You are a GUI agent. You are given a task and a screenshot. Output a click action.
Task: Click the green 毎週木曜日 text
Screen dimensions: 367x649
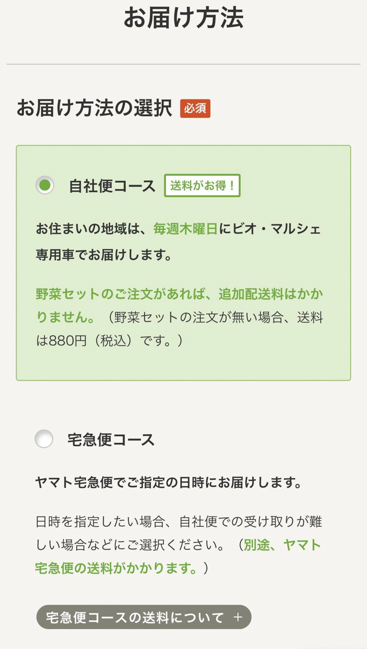coord(185,229)
